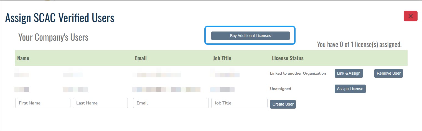Click the Name column header

pos(23,58)
